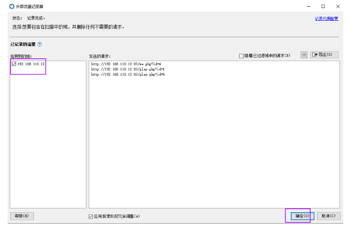Open help via 帮助(H) button
The height and width of the screenshot is (227, 355).
click(22, 216)
